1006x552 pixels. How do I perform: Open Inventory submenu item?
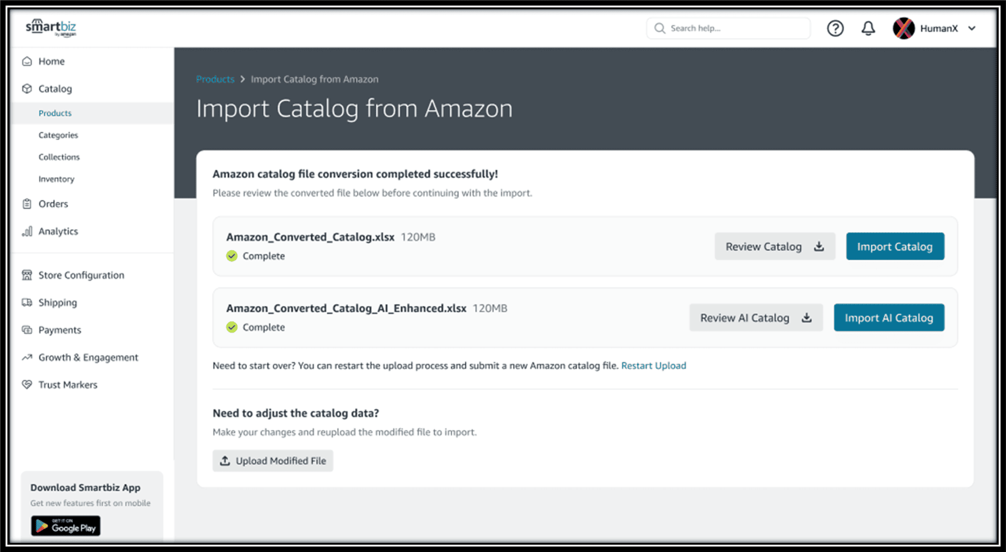pos(56,179)
